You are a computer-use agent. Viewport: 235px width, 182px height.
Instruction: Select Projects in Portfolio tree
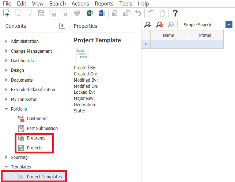(34, 148)
